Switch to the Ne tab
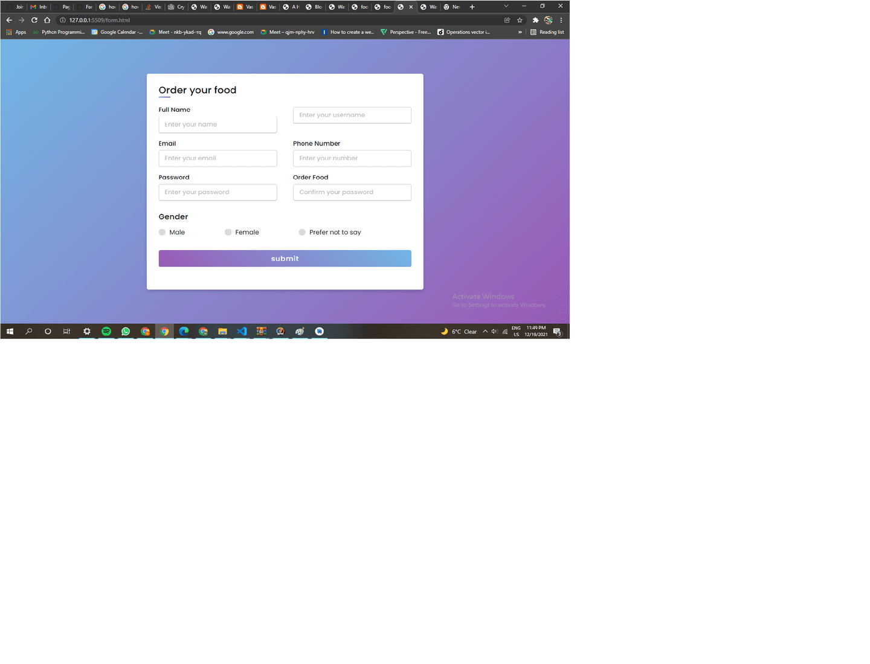 [x=452, y=7]
